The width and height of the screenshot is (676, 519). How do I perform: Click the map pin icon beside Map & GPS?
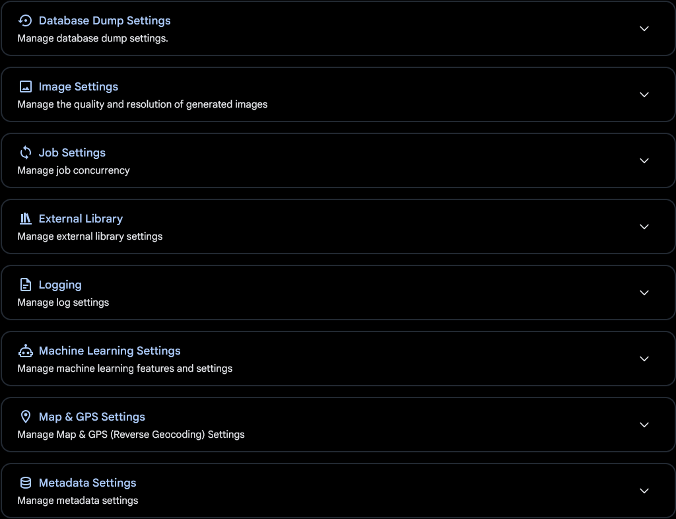click(25, 417)
